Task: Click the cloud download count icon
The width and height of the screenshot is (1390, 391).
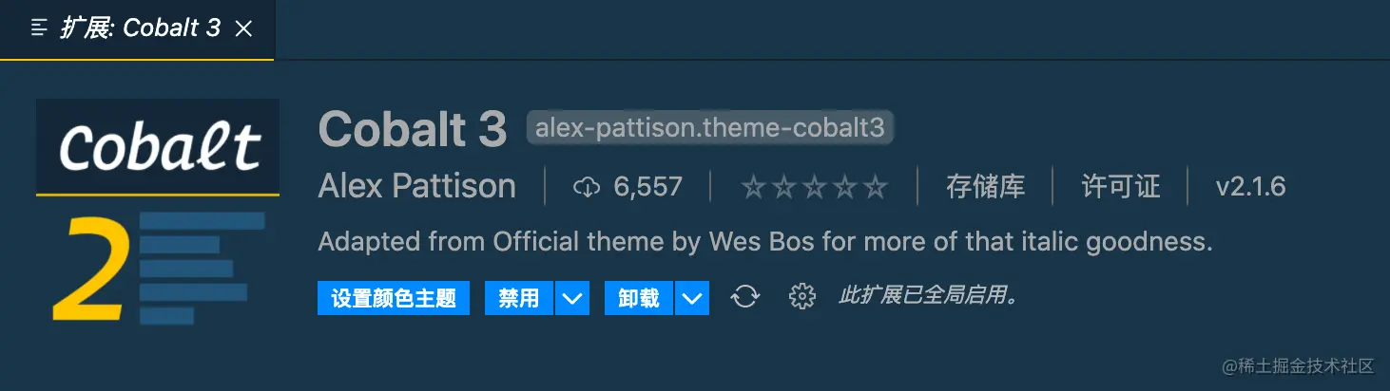Action: (x=586, y=187)
